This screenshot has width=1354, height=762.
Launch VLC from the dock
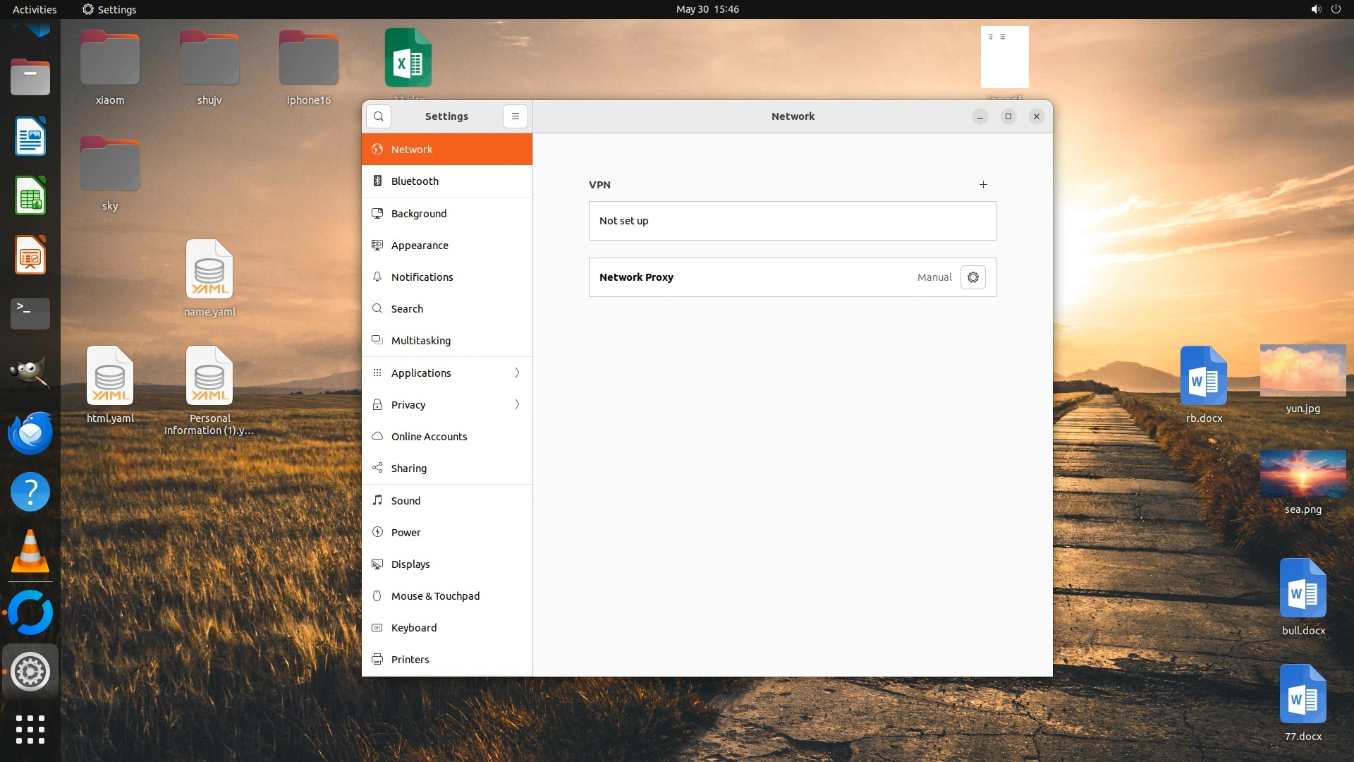pyautogui.click(x=30, y=552)
